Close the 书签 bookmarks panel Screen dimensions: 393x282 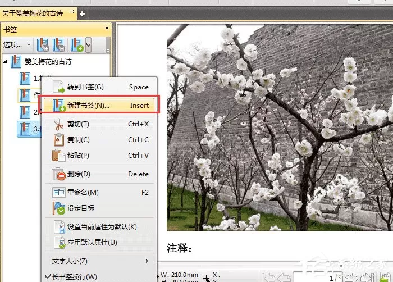(107, 28)
